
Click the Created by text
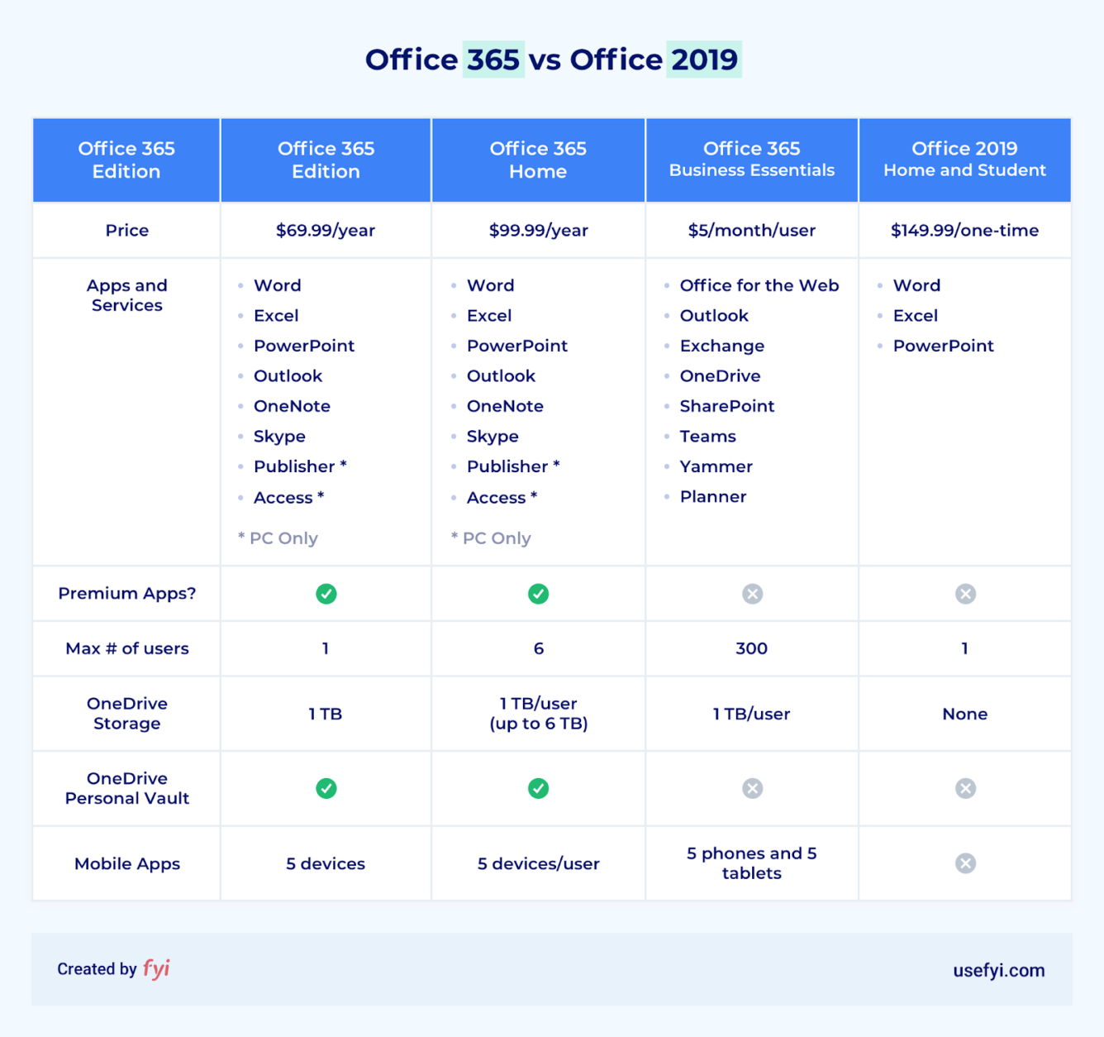[97, 969]
